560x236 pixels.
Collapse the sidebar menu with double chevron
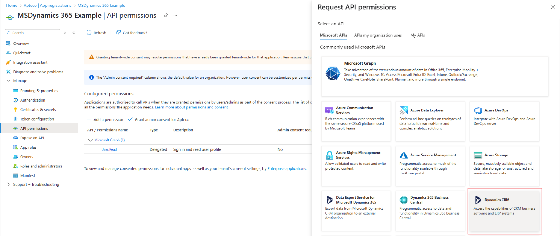point(74,33)
